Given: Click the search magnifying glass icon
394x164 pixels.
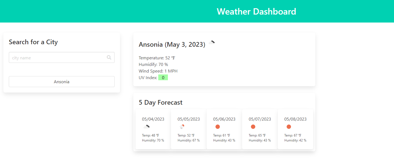Looking at the screenshot, I should (109, 57).
